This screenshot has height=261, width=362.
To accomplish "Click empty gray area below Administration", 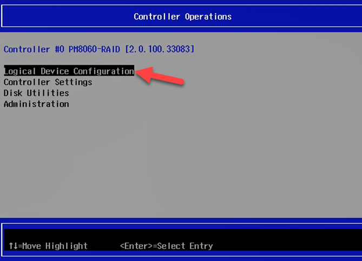I will pos(162,162).
